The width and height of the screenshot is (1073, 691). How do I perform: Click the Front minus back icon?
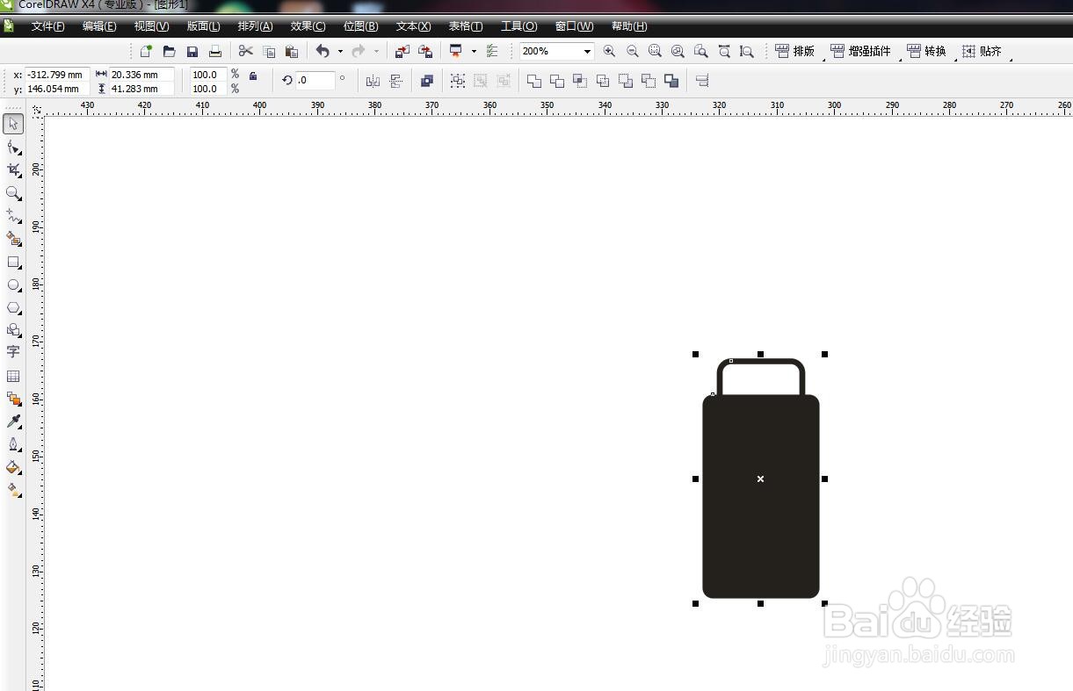tap(626, 81)
